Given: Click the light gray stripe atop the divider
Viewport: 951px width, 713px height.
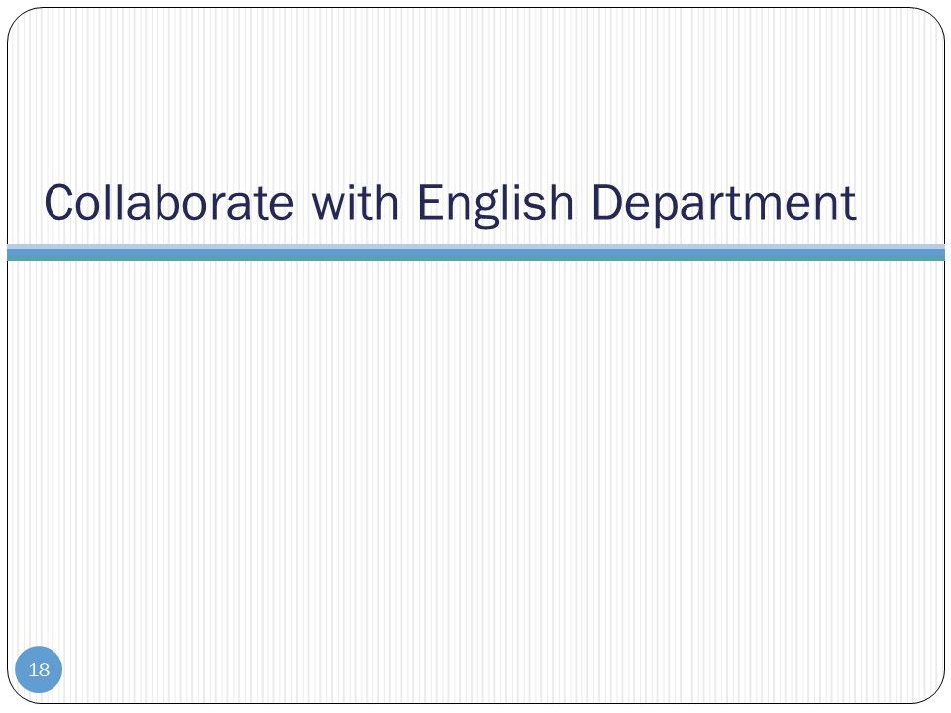Looking at the screenshot, I should (475, 247).
